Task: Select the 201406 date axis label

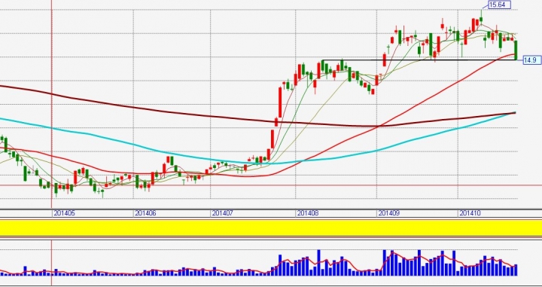Action: click(145, 213)
